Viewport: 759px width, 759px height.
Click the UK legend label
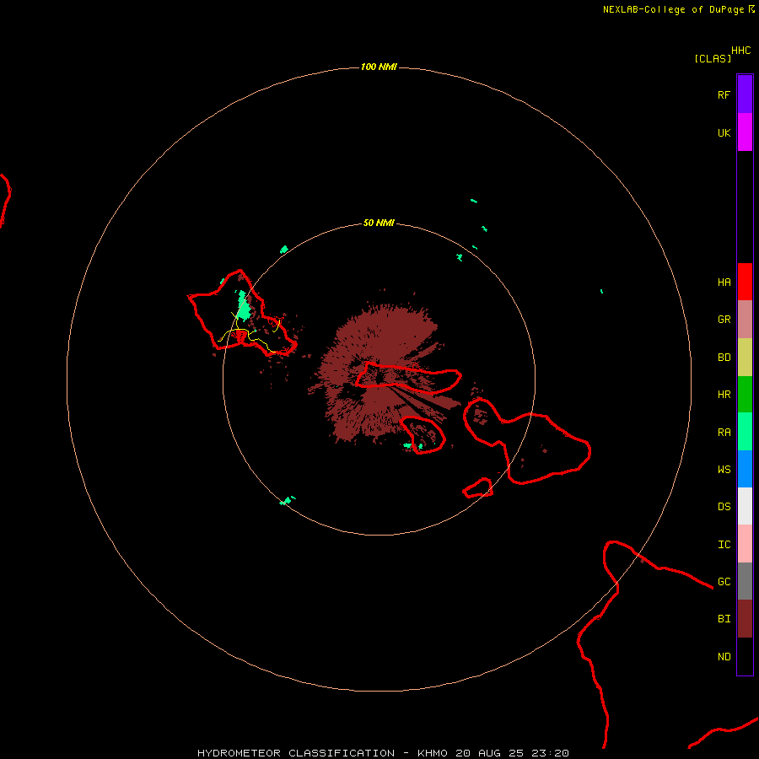(724, 133)
